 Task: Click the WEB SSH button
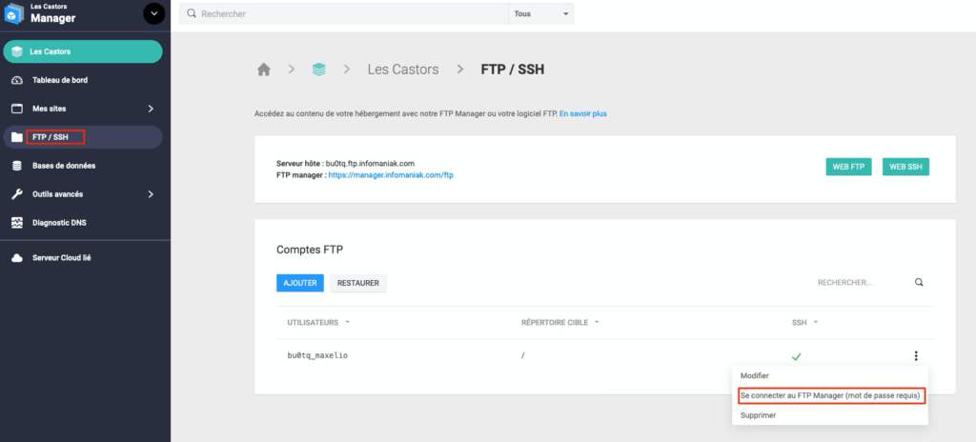pos(905,167)
